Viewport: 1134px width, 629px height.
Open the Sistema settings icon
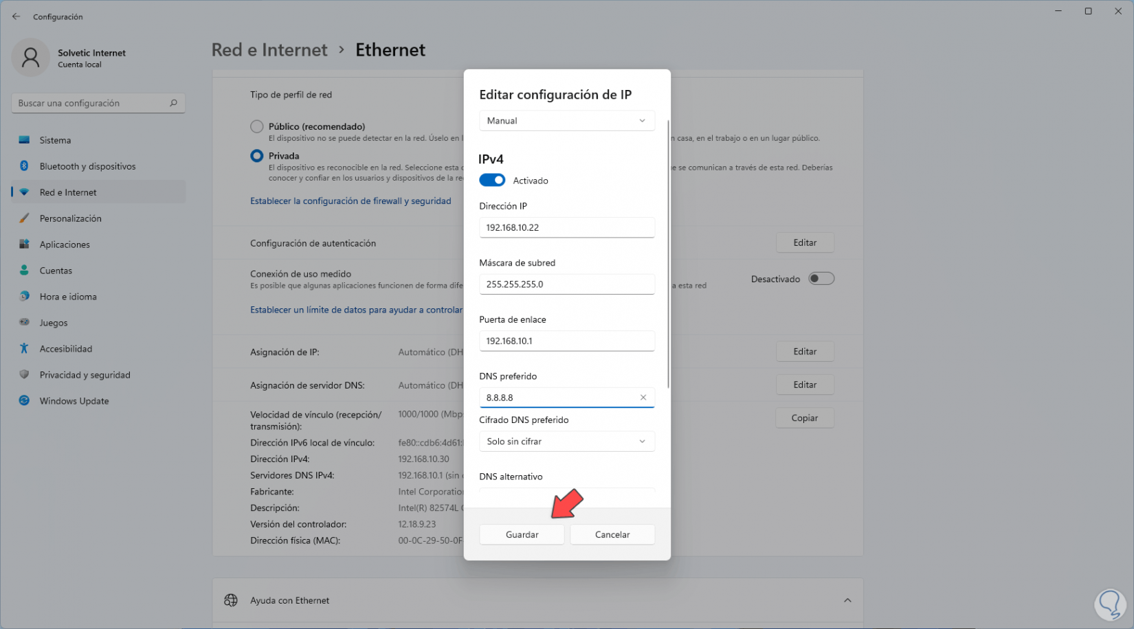[25, 140]
